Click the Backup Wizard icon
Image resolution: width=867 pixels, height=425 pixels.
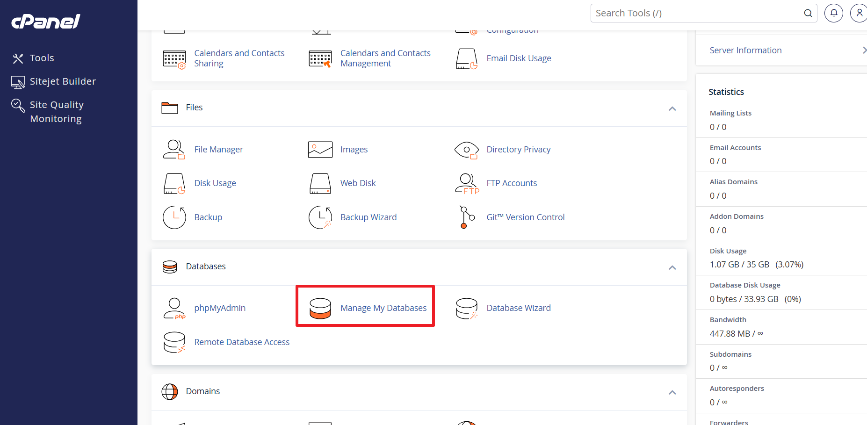[x=320, y=217]
